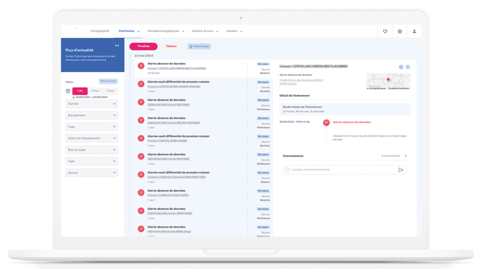Screen dimensions: 482x269
Task: Select the 2 Sem period filter
Action: (x=110, y=91)
